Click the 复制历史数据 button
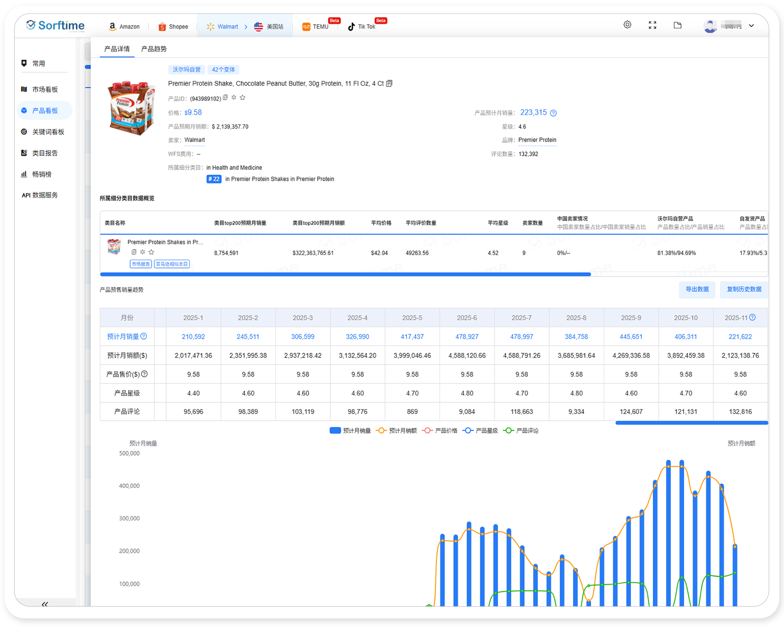This screenshot has width=784, height=627. click(x=744, y=289)
